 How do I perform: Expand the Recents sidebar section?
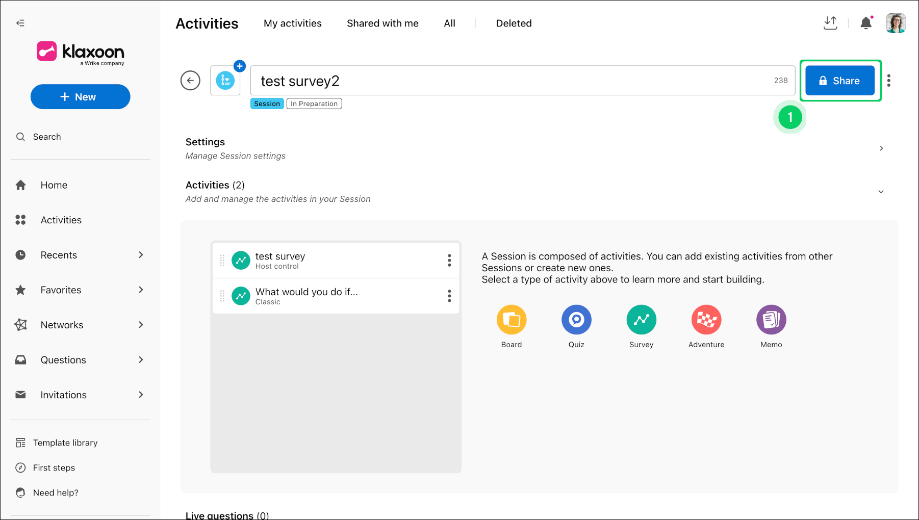click(x=141, y=255)
